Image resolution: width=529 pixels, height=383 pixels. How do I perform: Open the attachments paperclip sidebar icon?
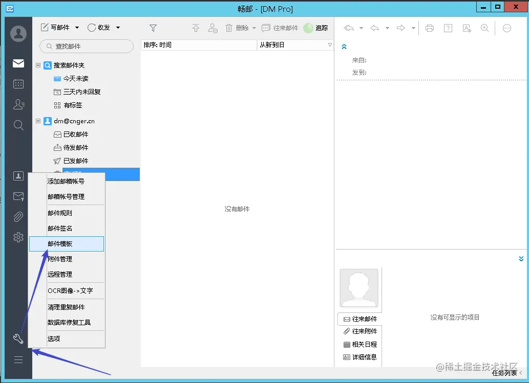tap(18, 217)
